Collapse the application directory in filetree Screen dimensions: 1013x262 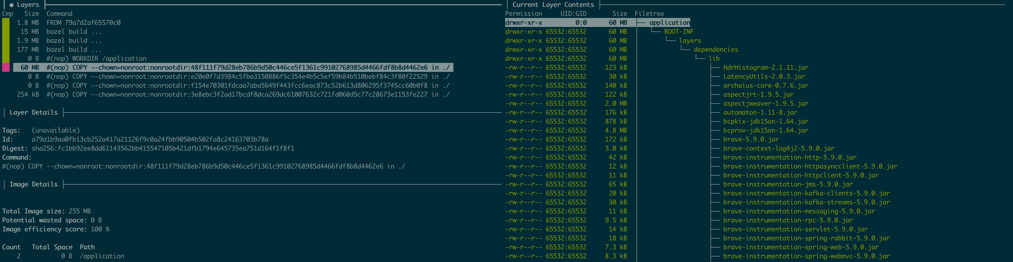(x=669, y=22)
